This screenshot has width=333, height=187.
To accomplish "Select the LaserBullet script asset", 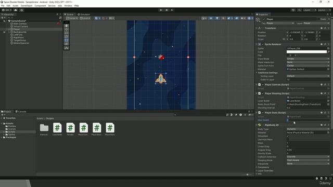I will [x=57, y=129].
